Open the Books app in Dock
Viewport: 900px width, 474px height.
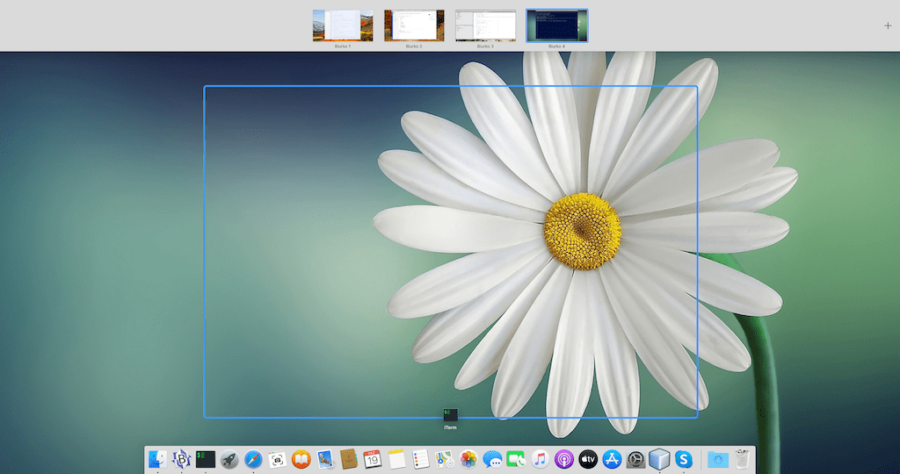[301, 459]
